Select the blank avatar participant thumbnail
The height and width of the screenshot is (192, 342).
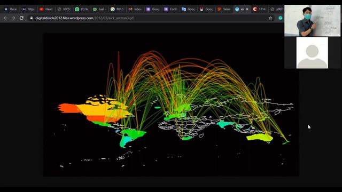click(x=312, y=53)
